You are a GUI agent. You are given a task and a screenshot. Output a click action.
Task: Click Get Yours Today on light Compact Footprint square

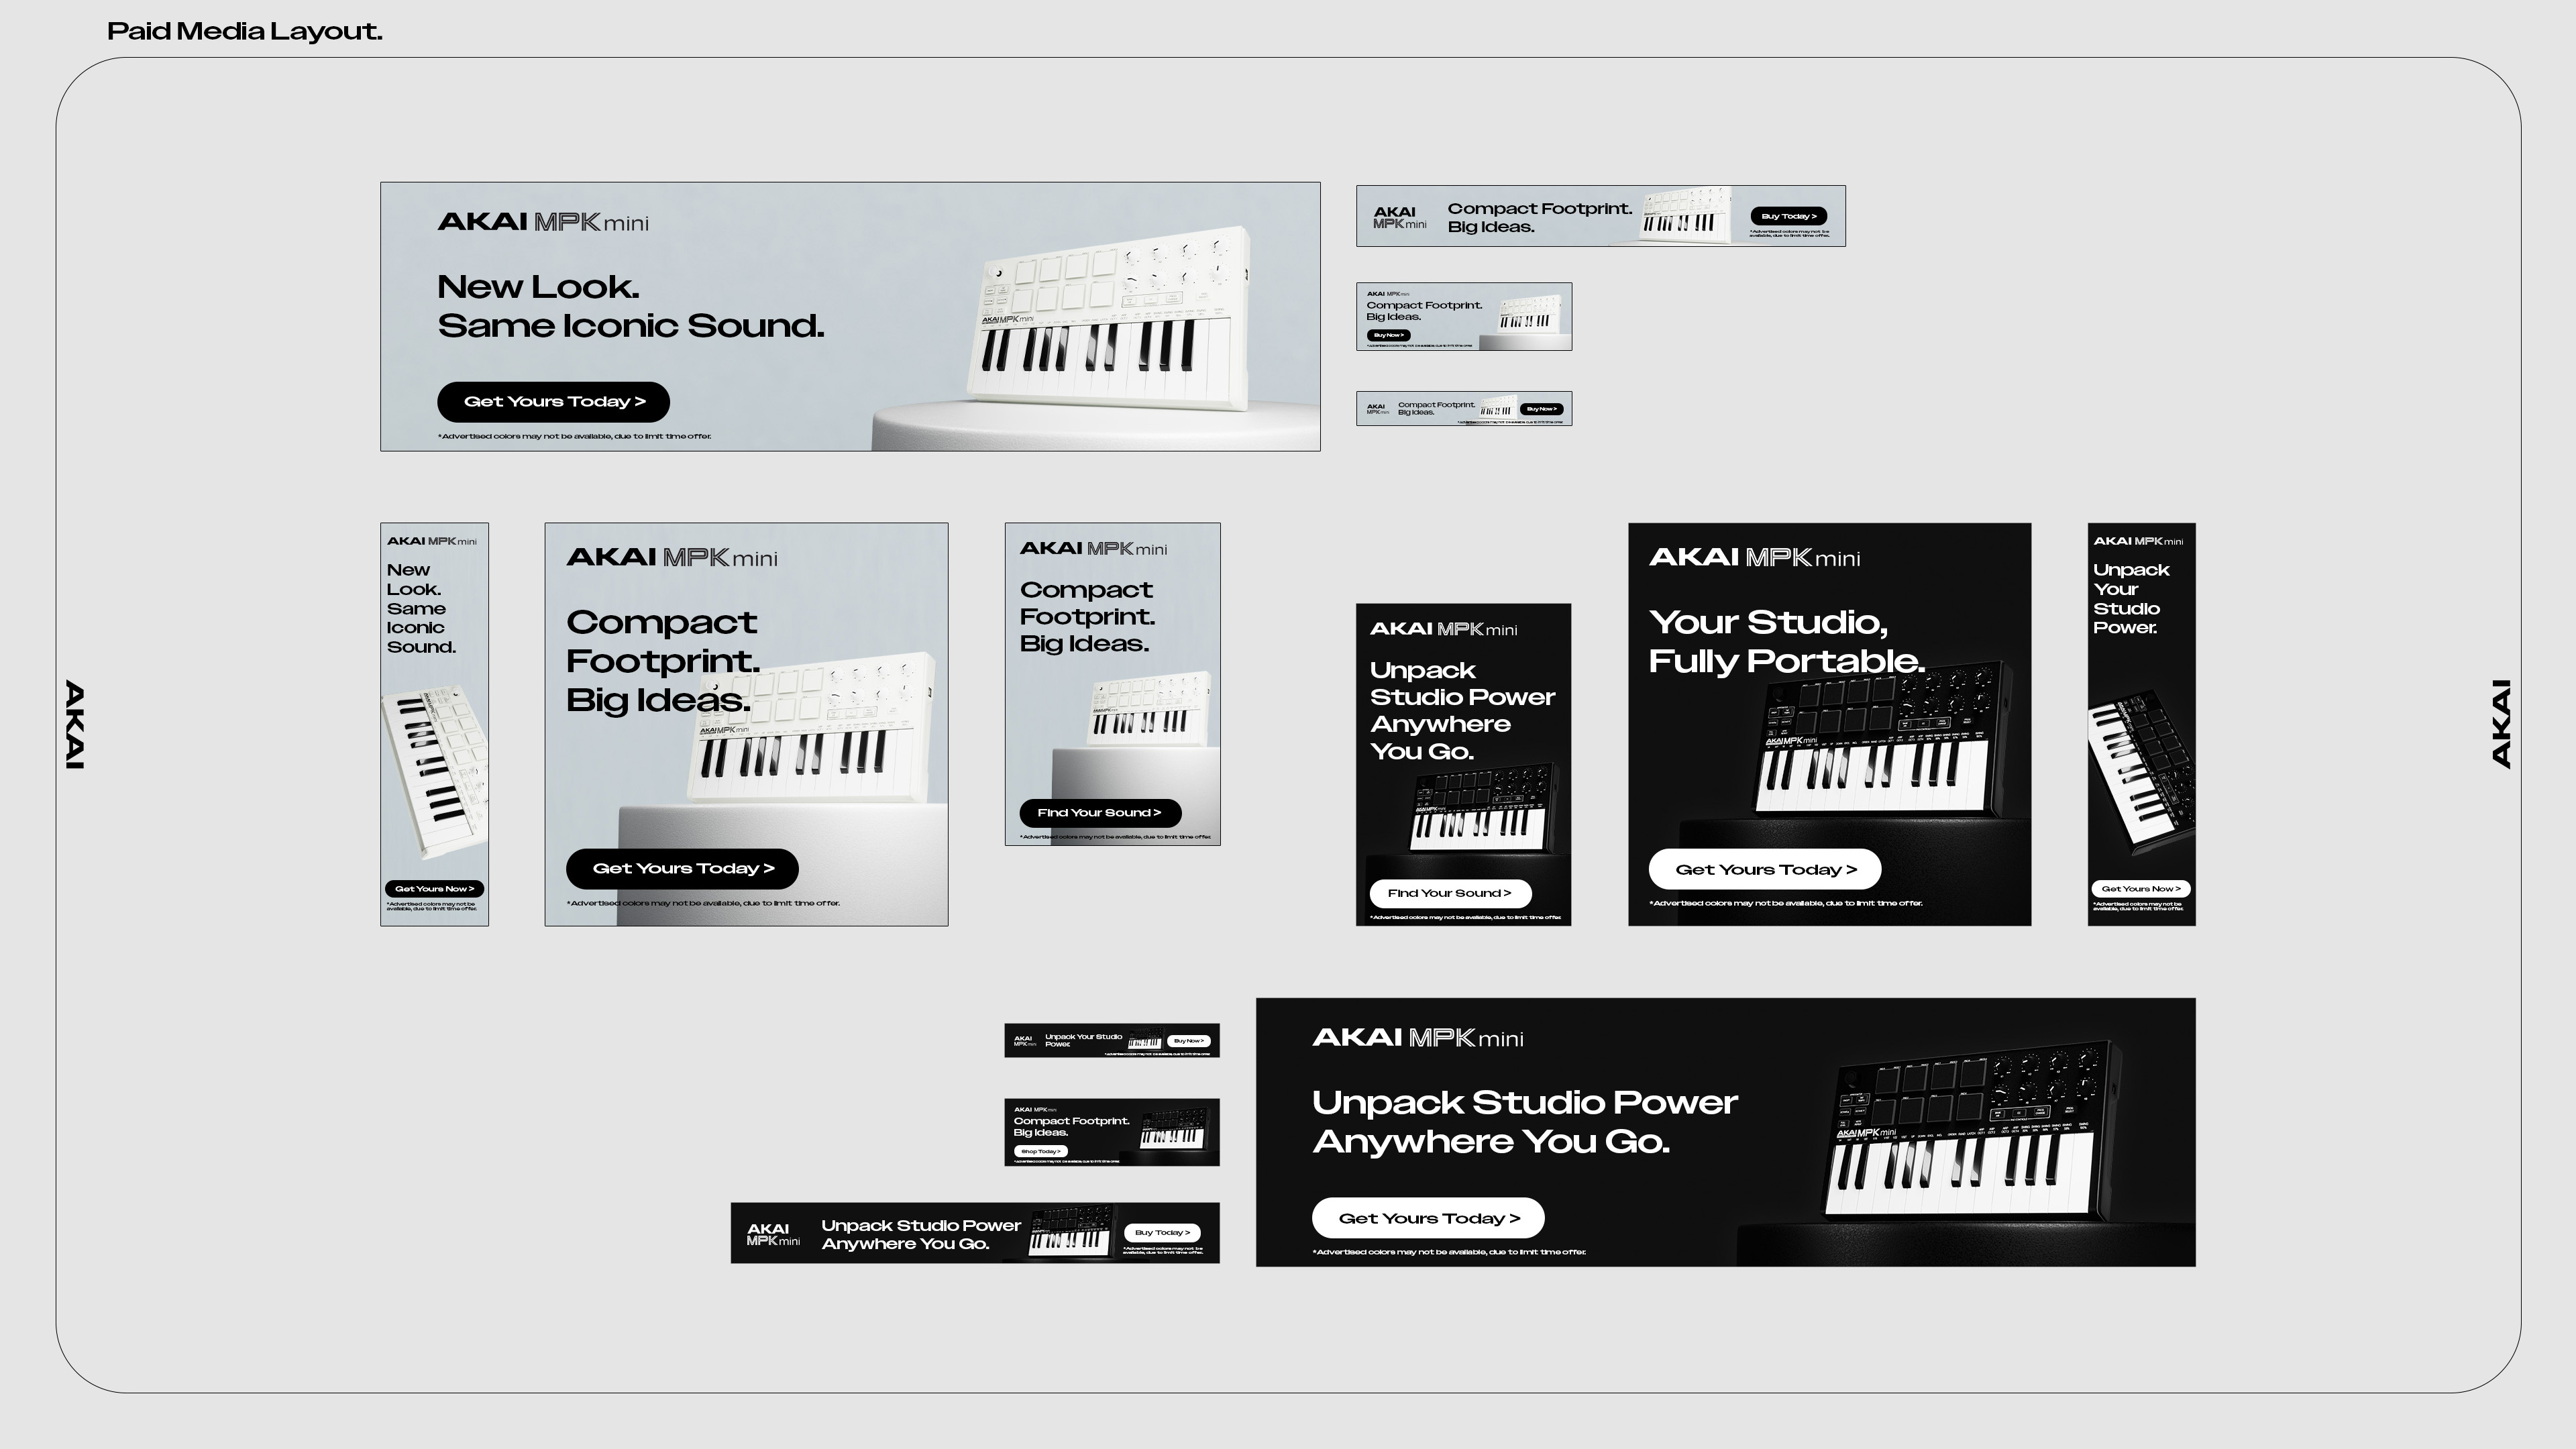click(x=682, y=868)
